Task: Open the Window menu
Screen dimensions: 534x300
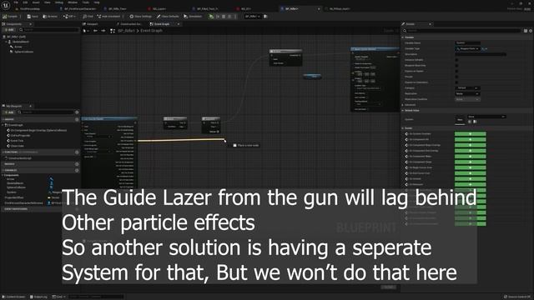Action: pyautogui.click(x=73, y=2)
